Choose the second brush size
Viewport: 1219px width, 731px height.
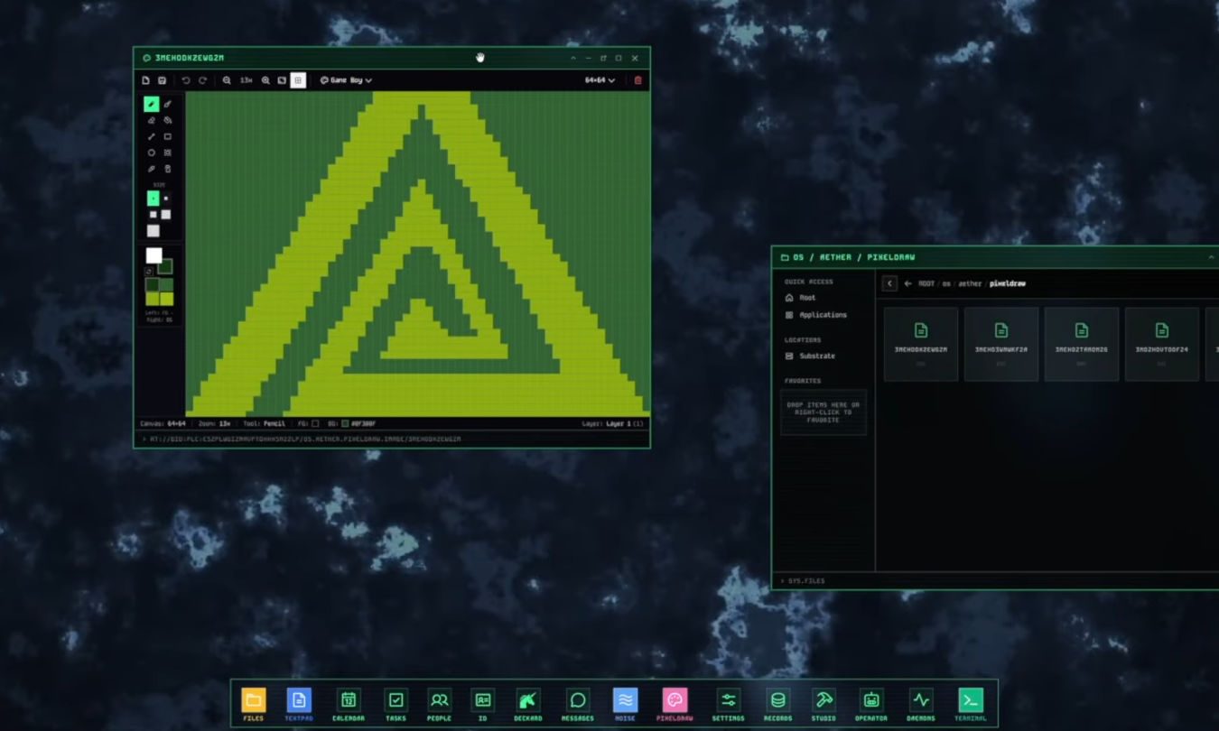coord(166,199)
